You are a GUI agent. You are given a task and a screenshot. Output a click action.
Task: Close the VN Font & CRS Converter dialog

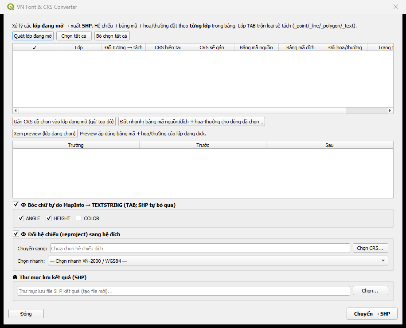[x=396, y=7]
